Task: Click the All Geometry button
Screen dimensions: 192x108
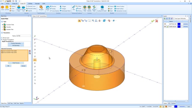Action: click(x=16, y=46)
